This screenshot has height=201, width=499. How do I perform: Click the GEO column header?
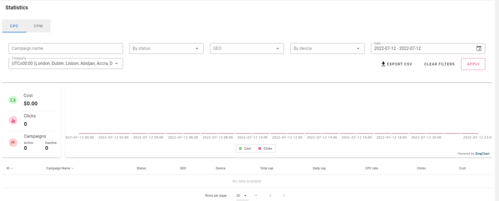pos(183,168)
